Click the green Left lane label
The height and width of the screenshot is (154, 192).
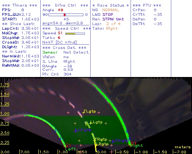(71, 149)
